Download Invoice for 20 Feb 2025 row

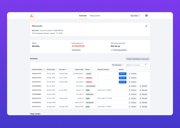(132, 82)
